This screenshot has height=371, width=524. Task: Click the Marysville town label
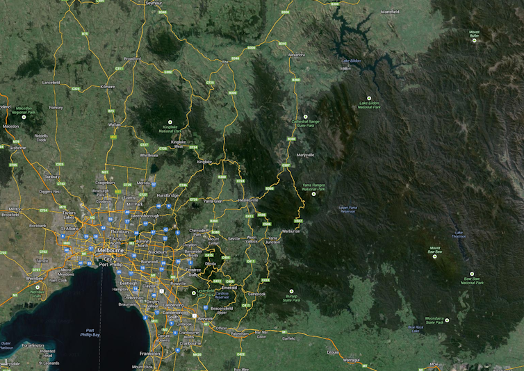306,155
